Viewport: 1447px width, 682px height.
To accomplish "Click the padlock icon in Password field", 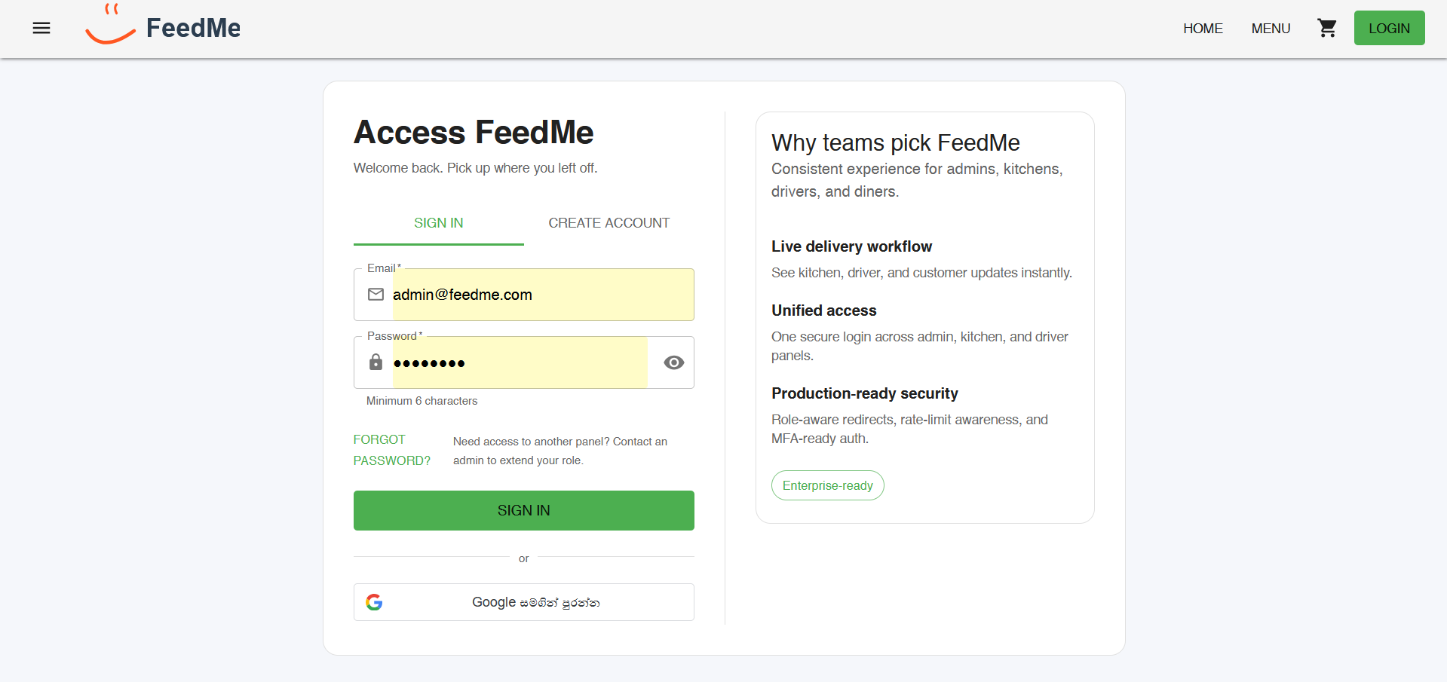I will click(x=375, y=362).
